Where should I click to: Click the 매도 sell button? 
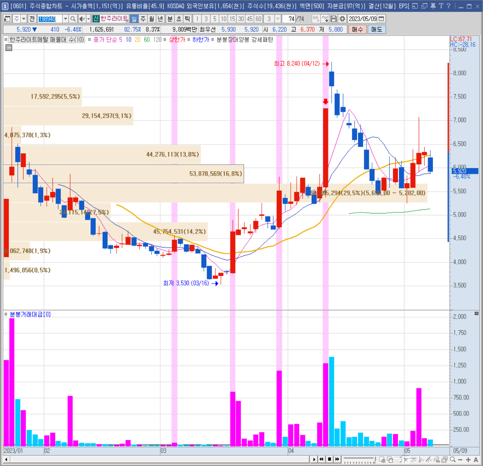point(377,29)
